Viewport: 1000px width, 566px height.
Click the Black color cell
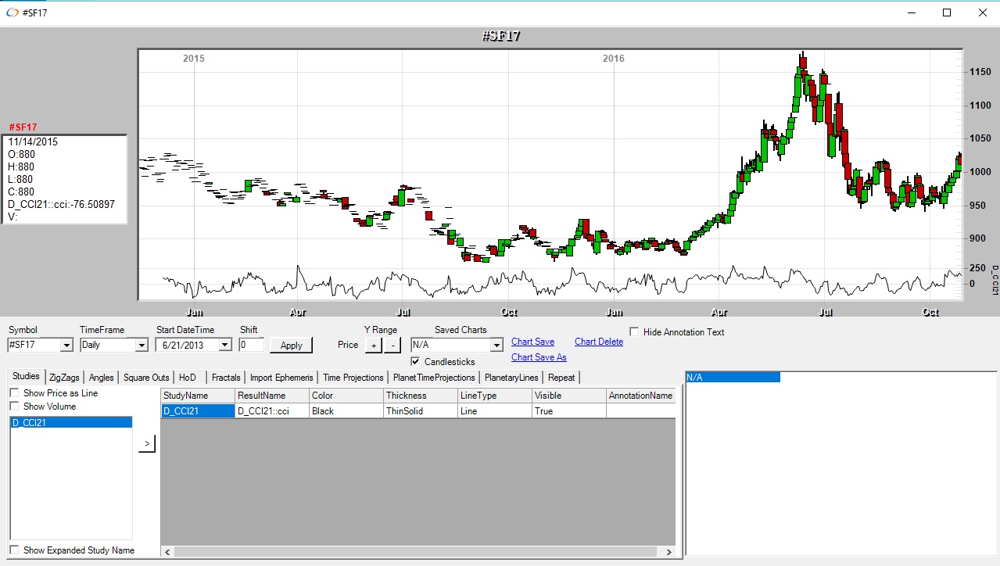(345, 411)
